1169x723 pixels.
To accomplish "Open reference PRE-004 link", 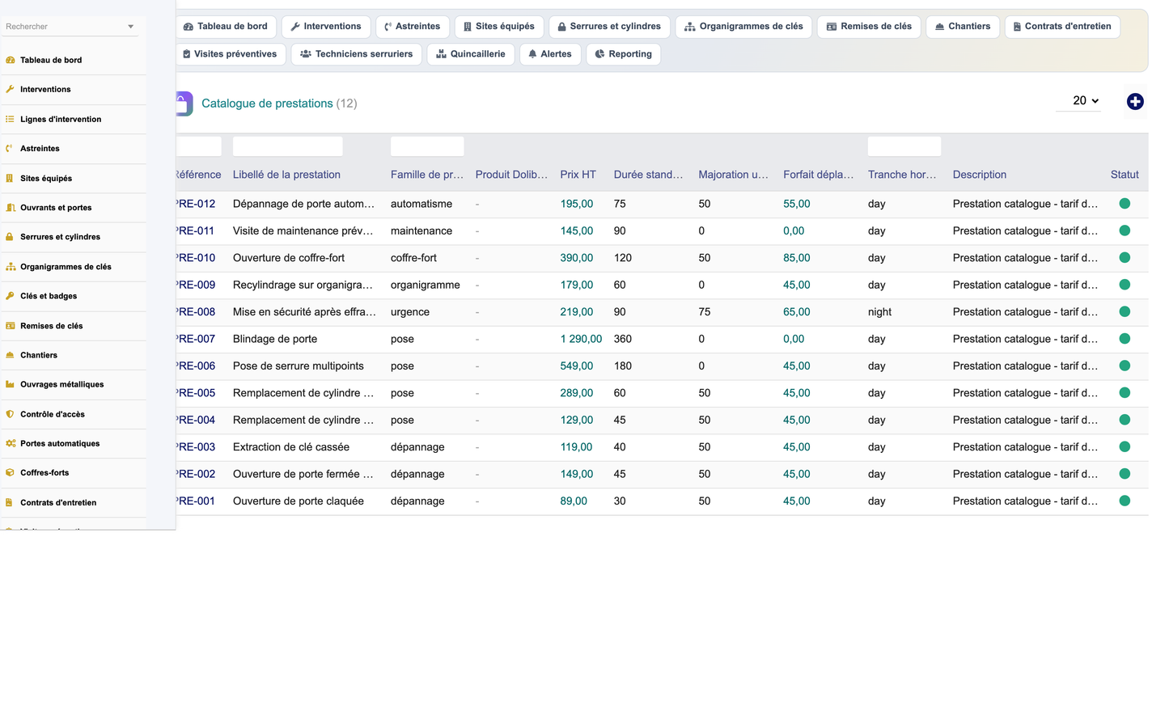I will (196, 420).
